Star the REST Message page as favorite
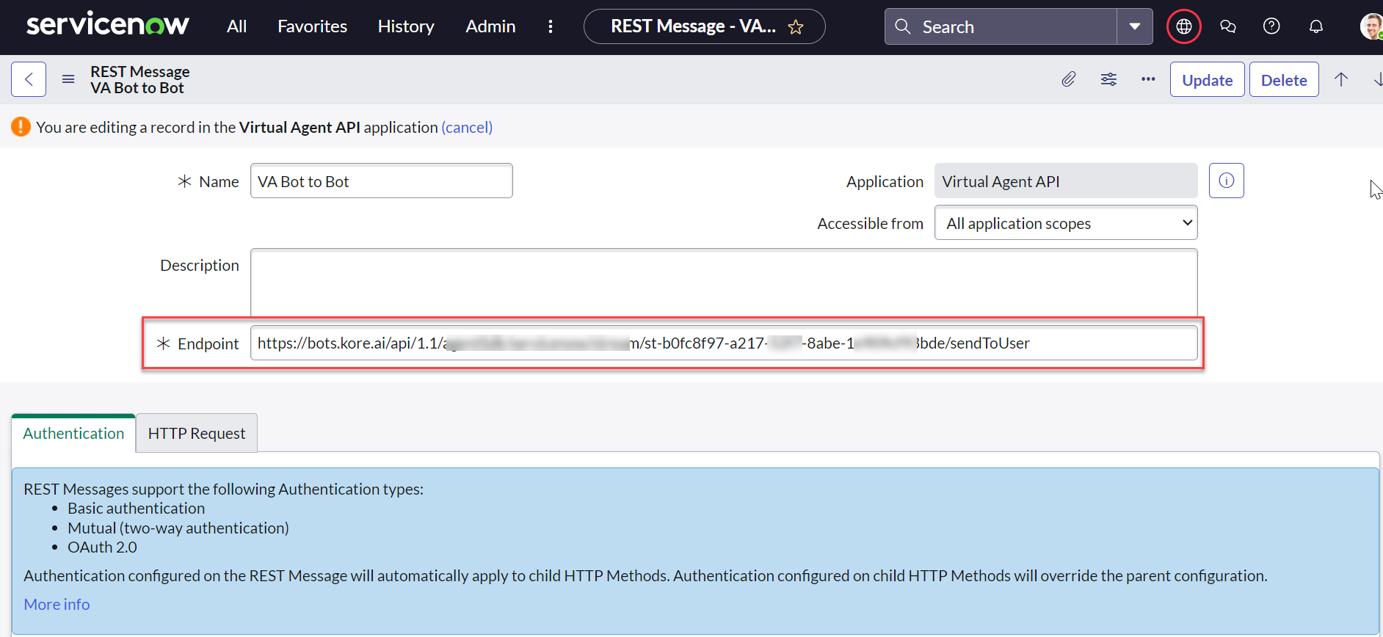Image resolution: width=1383 pixels, height=637 pixels. click(796, 28)
